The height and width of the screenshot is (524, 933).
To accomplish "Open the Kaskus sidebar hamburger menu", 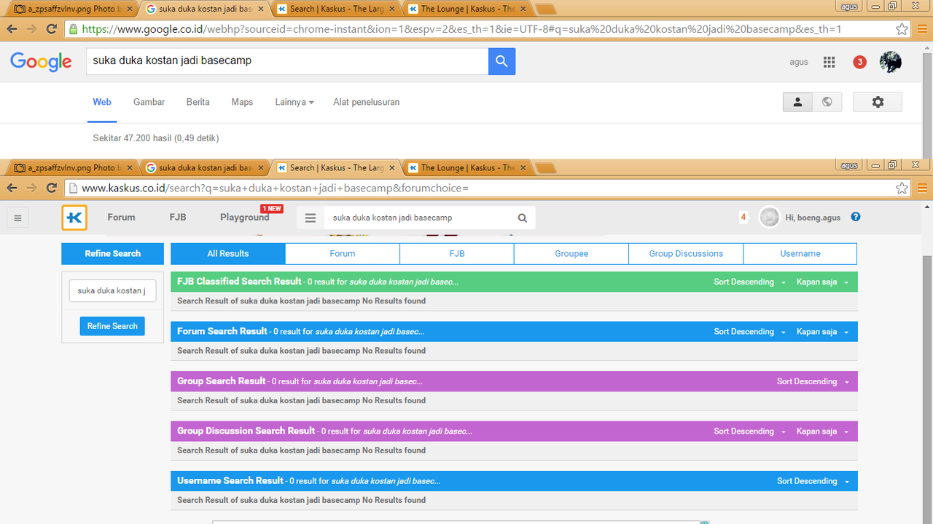I will click(18, 217).
